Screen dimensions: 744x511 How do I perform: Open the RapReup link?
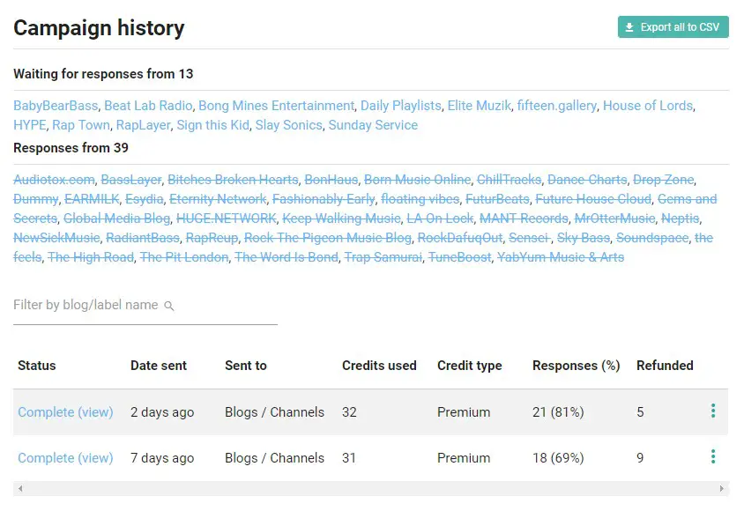[x=212, y=238]
